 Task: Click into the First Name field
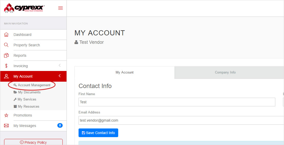point(177,102)
